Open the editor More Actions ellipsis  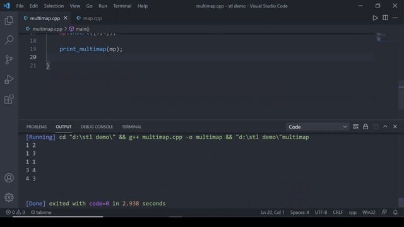(395, 18)
